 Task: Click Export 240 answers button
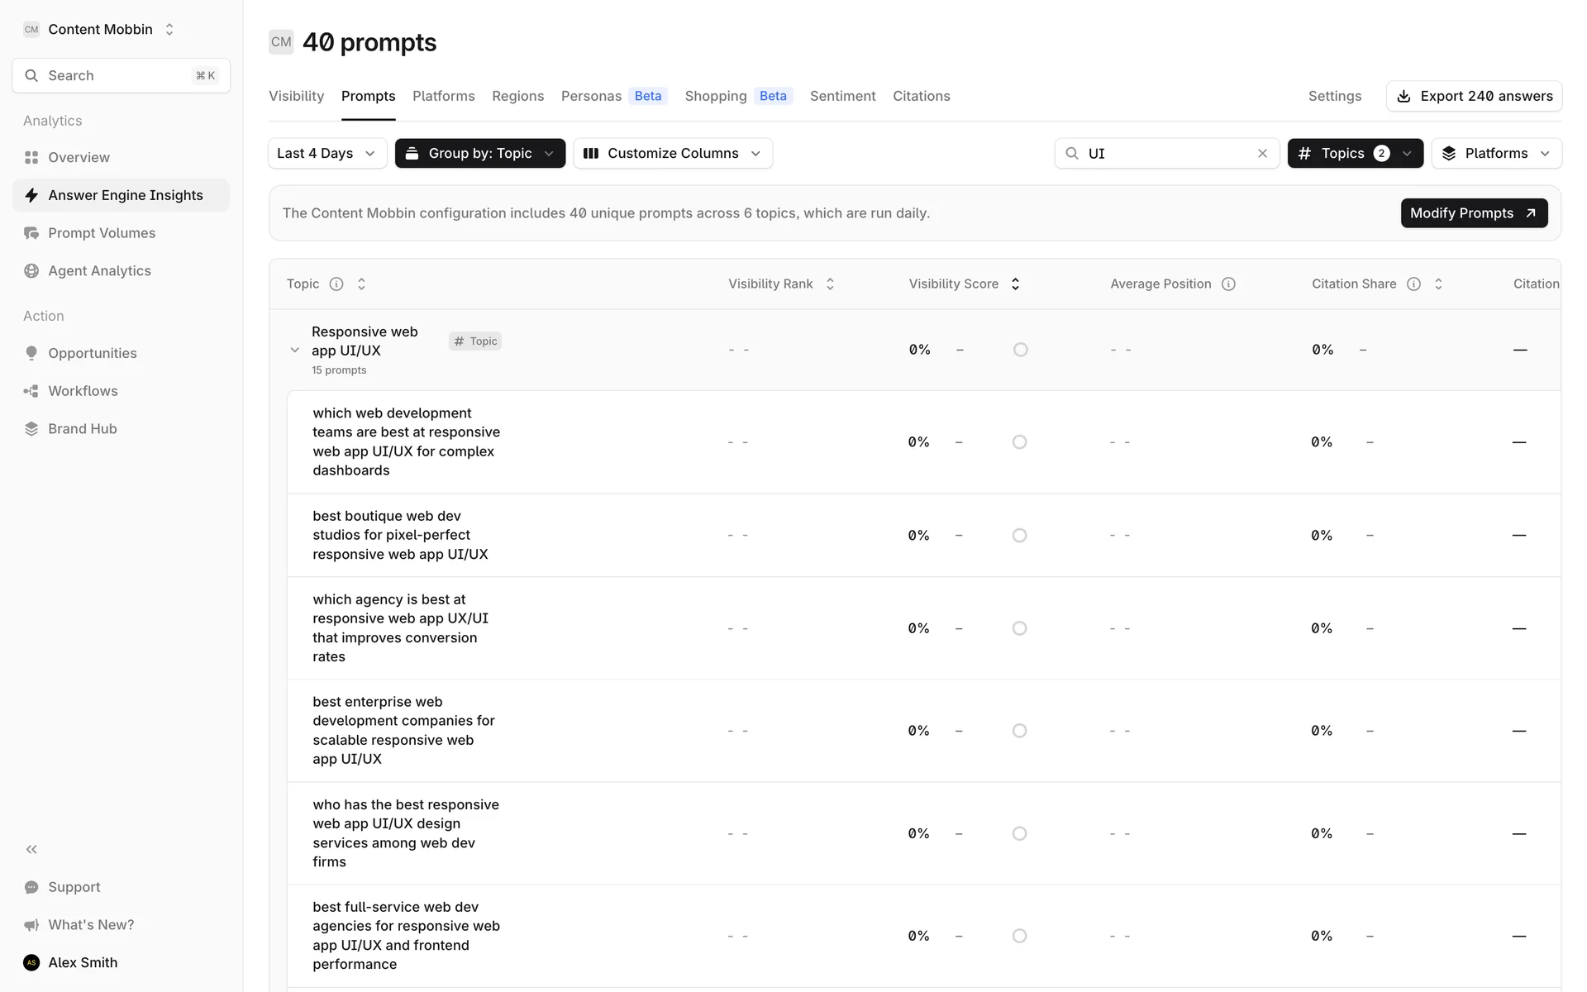(1474, 96)
